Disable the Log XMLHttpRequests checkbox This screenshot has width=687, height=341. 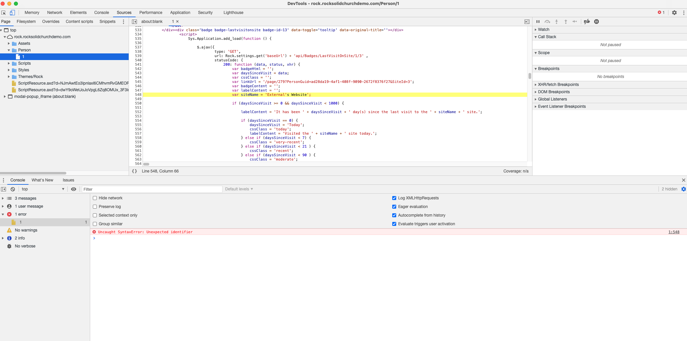click(394, 198)
